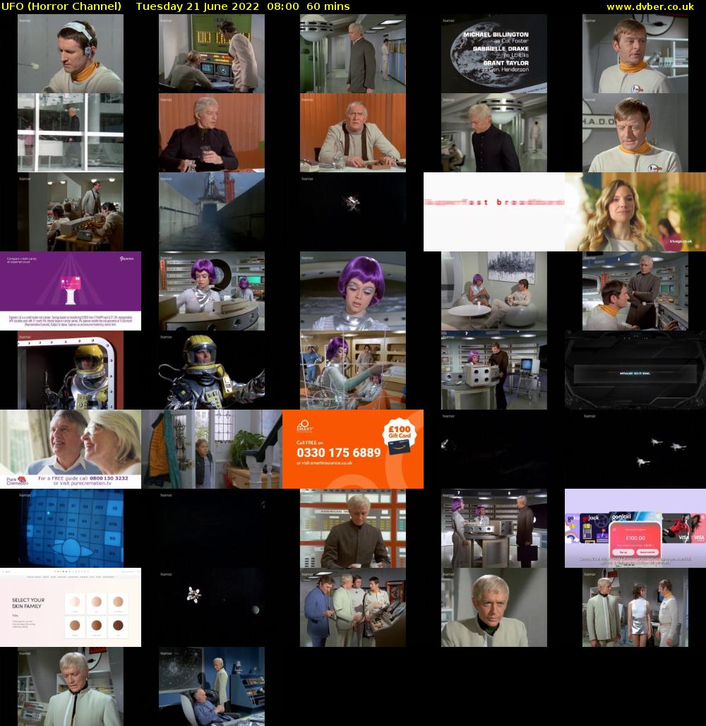Open the superfast broadband advert thumbnail
Viewport: 706px width, 726px height.
[x=494, y=212]
